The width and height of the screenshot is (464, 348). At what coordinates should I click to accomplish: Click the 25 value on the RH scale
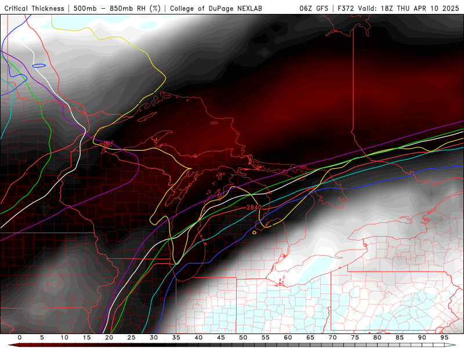pyautogui.click(x=132, y=338)
